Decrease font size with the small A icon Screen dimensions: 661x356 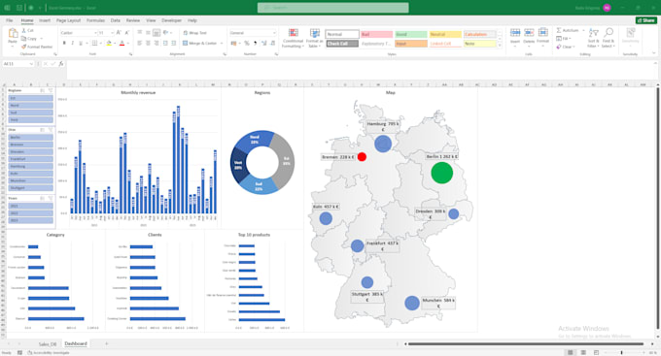[127, 33]
